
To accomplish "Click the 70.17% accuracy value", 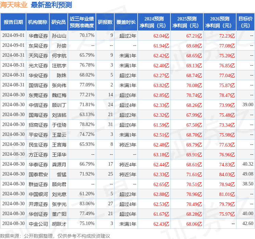I will pos(87,36).
